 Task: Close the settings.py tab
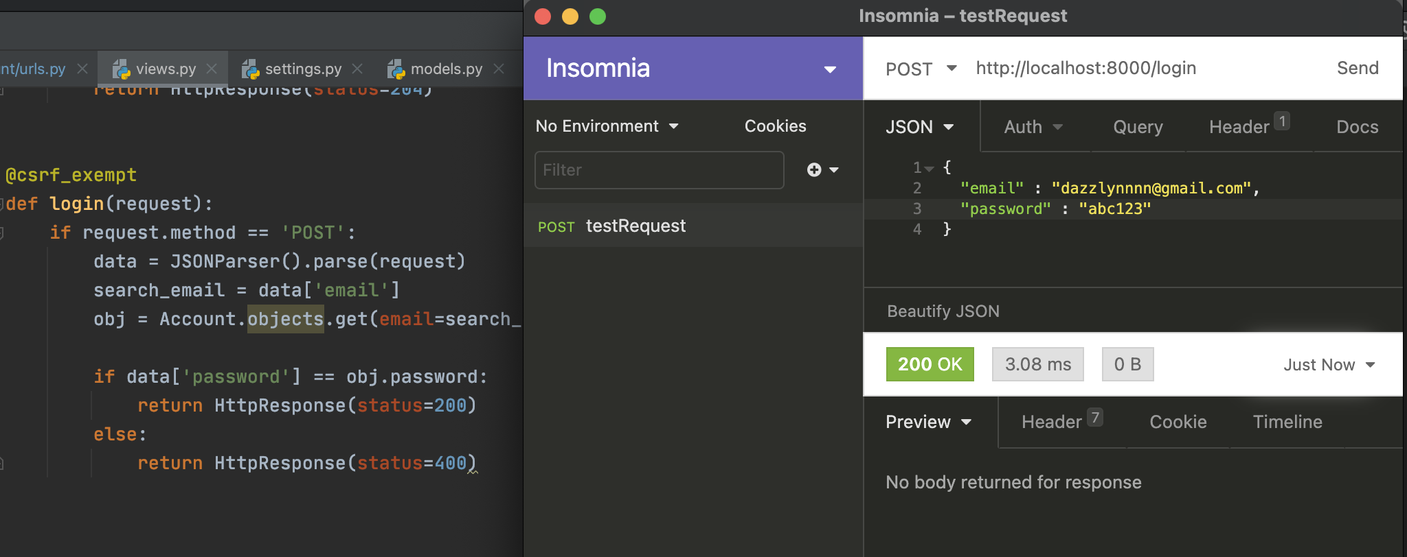tap(357, 69)
